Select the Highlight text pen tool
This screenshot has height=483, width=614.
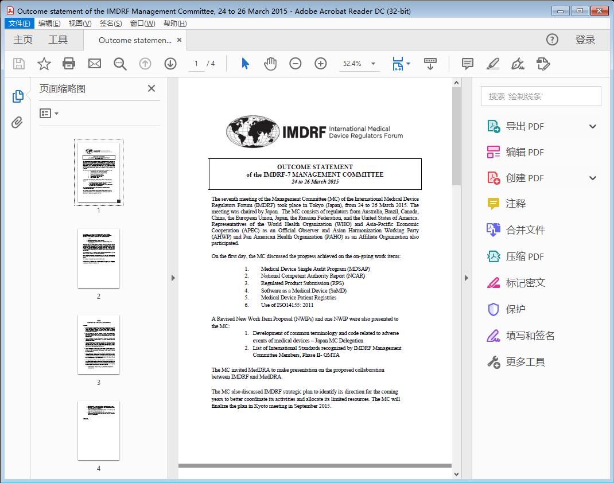(x=492, y=64)
